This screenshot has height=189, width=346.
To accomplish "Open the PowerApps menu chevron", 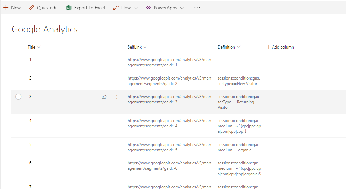I will click(x=182, y=8).
